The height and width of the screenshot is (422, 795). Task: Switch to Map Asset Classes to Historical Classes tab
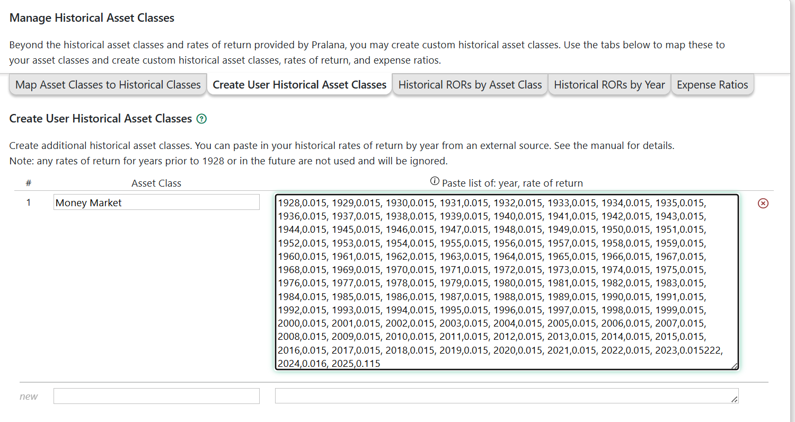point(108,85)
